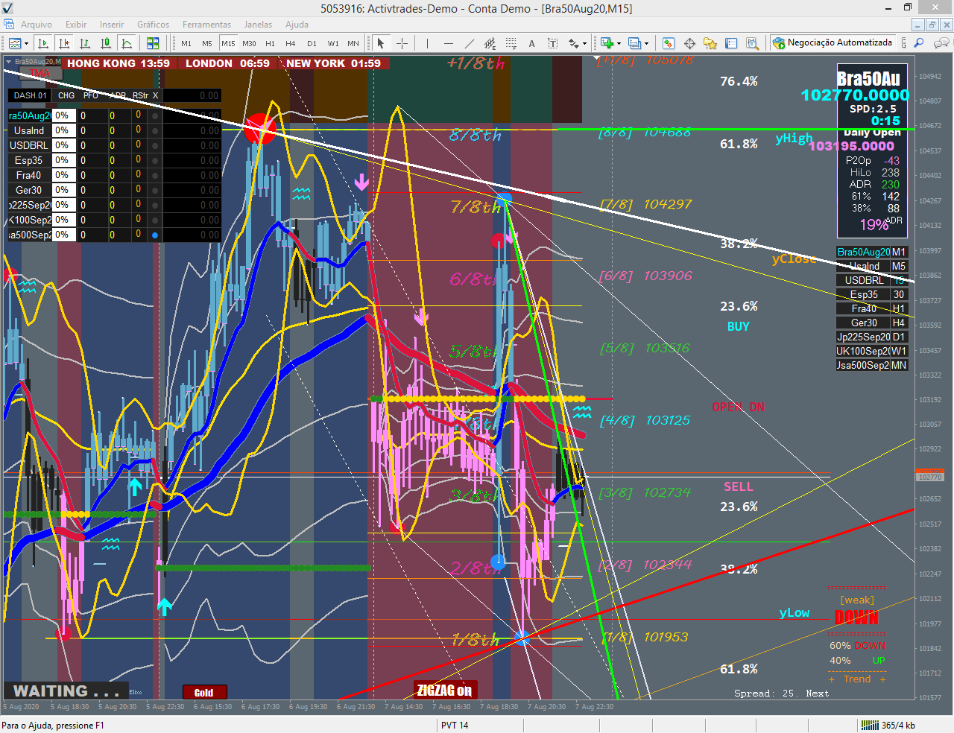Open the new-order indicator dropdown arrow
The image size is (954, 733).
pyautogui.click(x=619, y=43)
